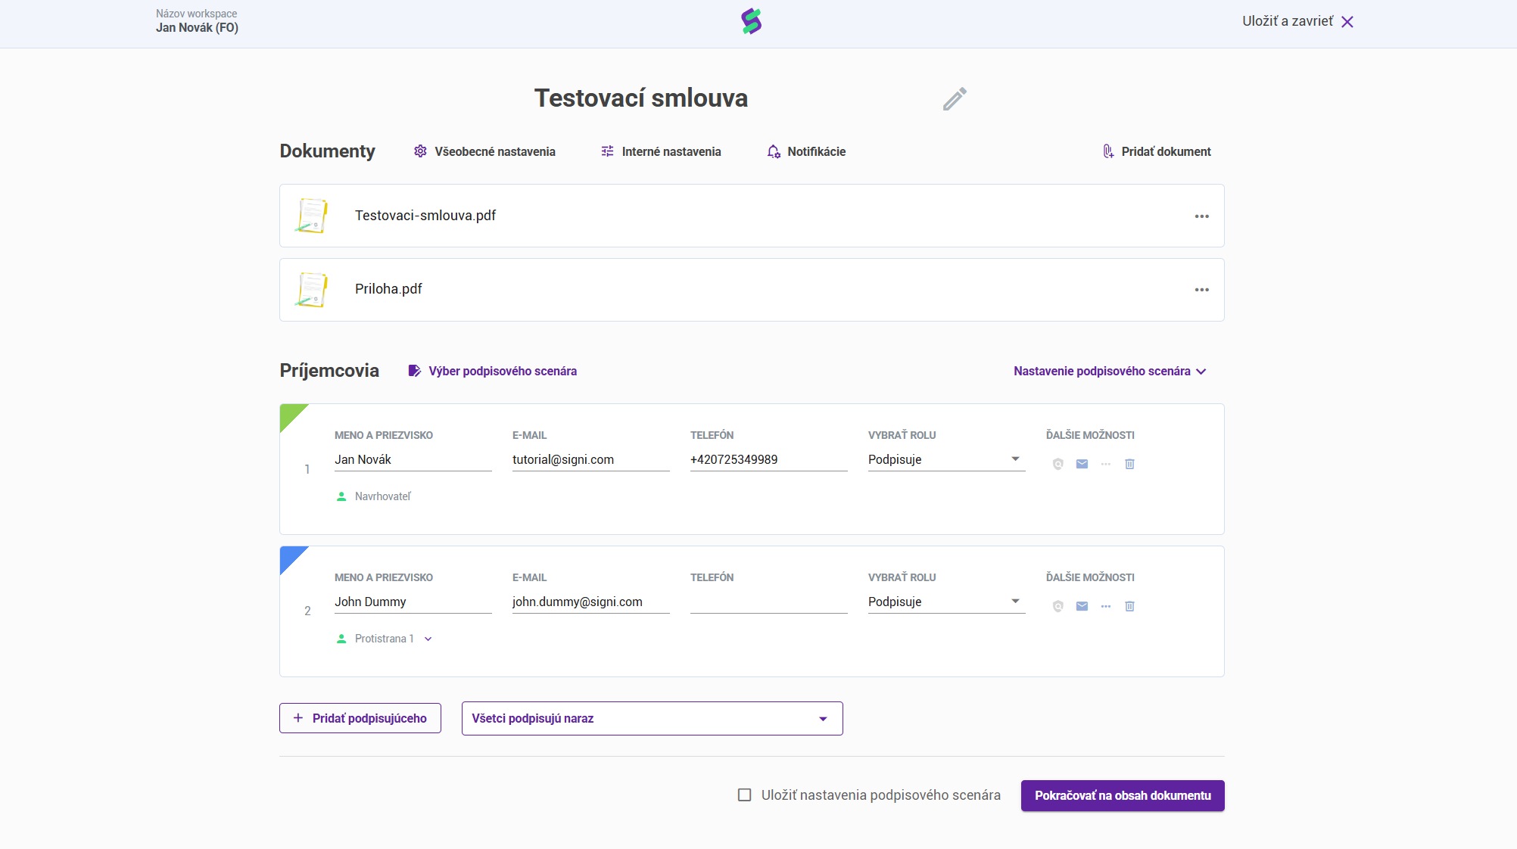Delete recipient Jan Novák with the trash icon
This screenshot has height=849, width=1517.
click(x=1129, y=464)
